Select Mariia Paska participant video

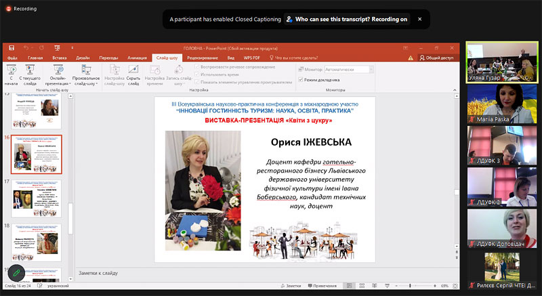coord(502,104)
